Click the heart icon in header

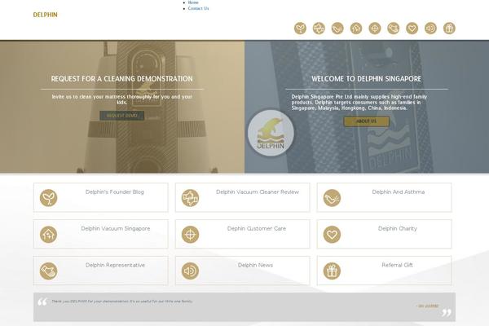coord(412,29)
